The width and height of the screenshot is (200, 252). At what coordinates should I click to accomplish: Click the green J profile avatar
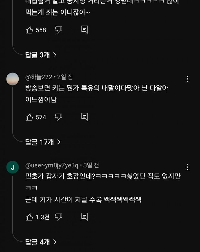pyautogui.click(x=12, y=167)
